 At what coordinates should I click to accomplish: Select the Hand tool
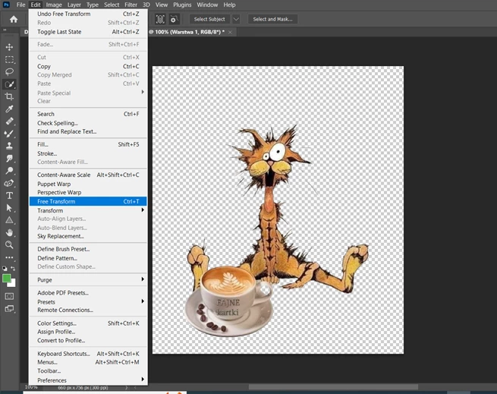coord(9,232)
